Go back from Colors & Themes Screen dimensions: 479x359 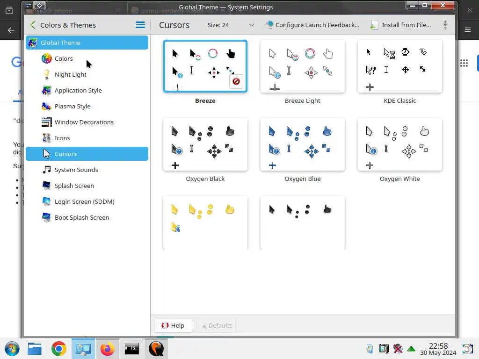(x=33, y=25)
